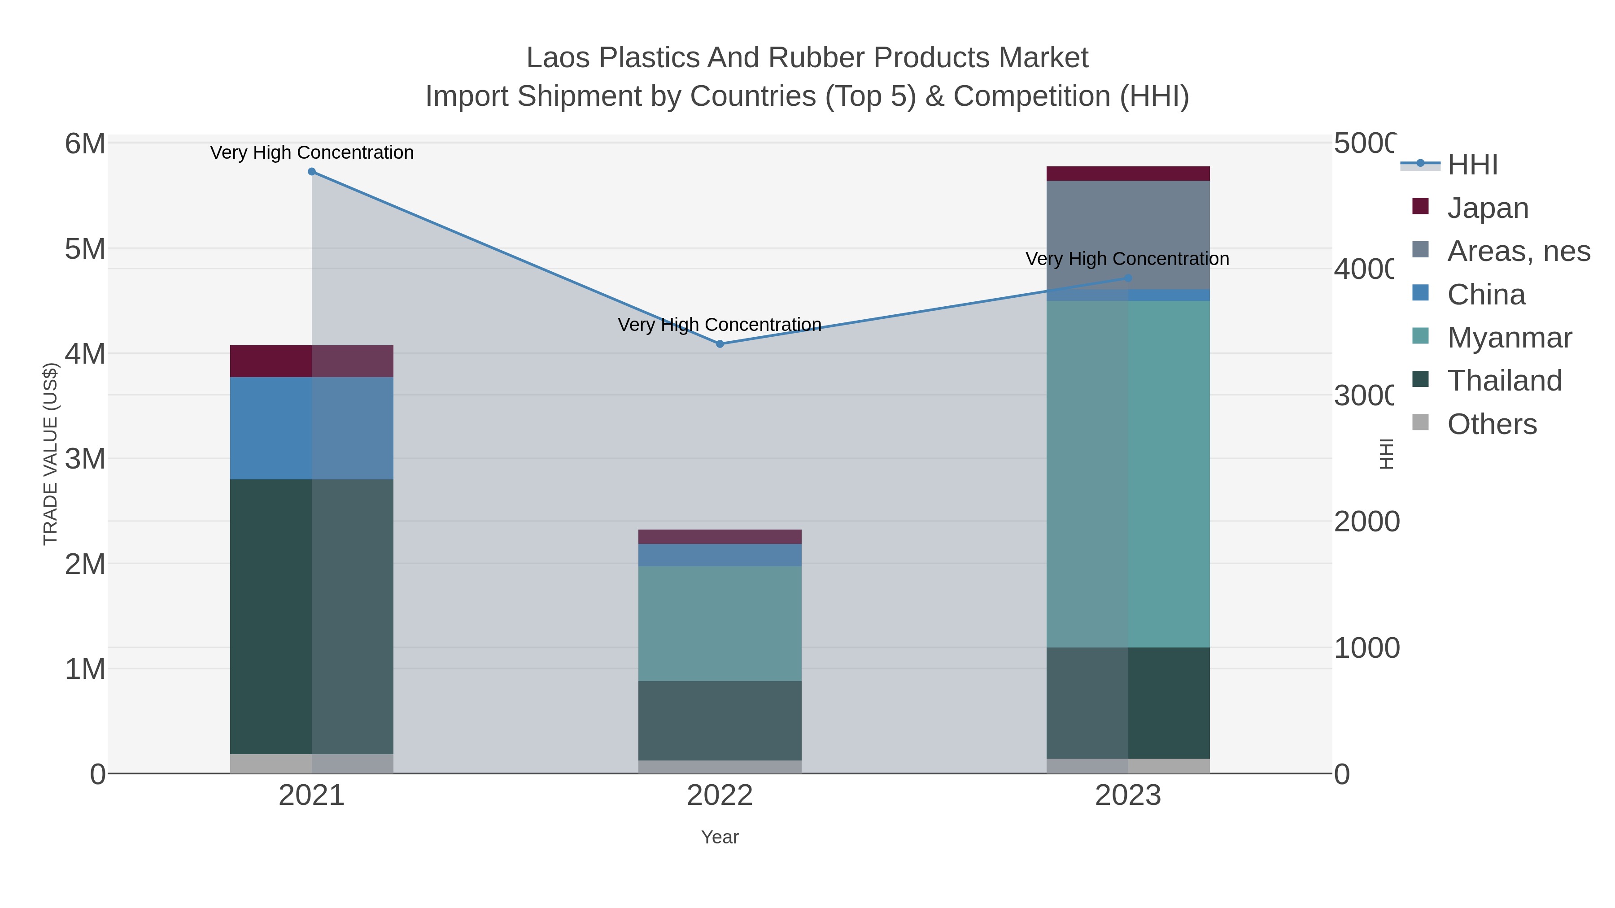Screen dimensions: 1615x908
Task: Click the 2M y-axis tick label
Action: tap(85, 564)
